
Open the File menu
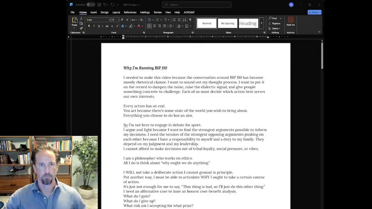[x=73, y=12]
